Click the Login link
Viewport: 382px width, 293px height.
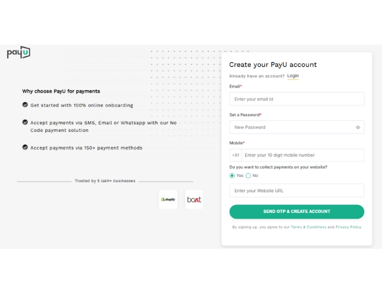(293, 76)
